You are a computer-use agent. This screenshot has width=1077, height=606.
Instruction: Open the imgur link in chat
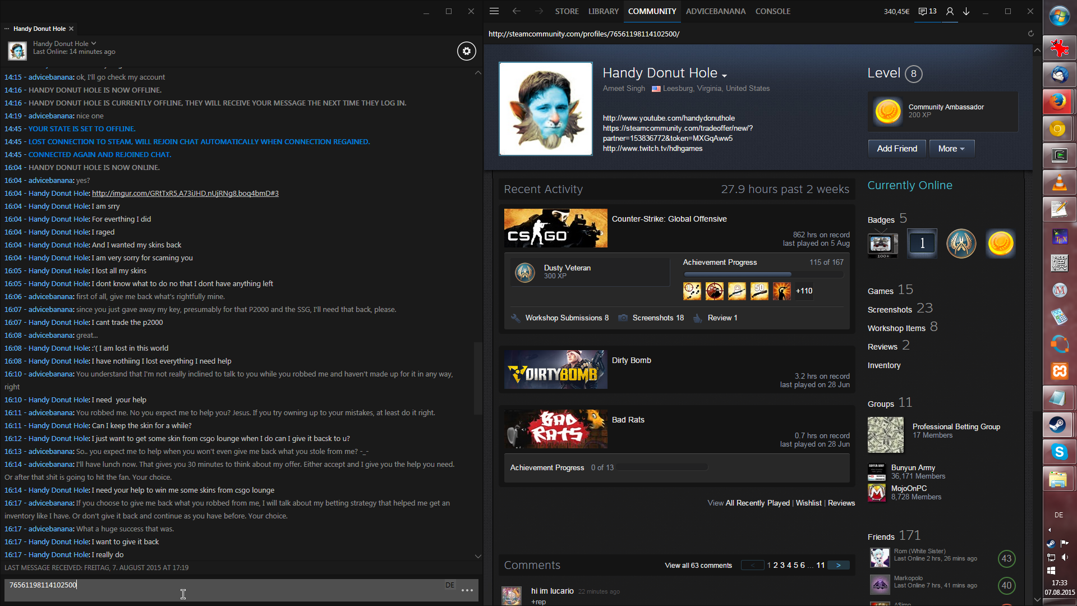pyautogui.click(x=185, y=193)
